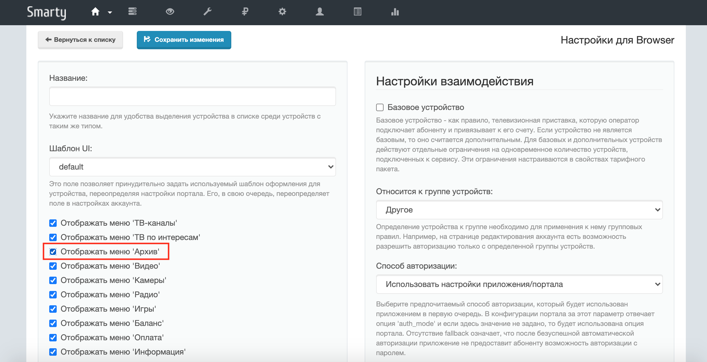Toggle 'Отображать меню Радио' checkbox
707x362 pixels.
(53, 295)
